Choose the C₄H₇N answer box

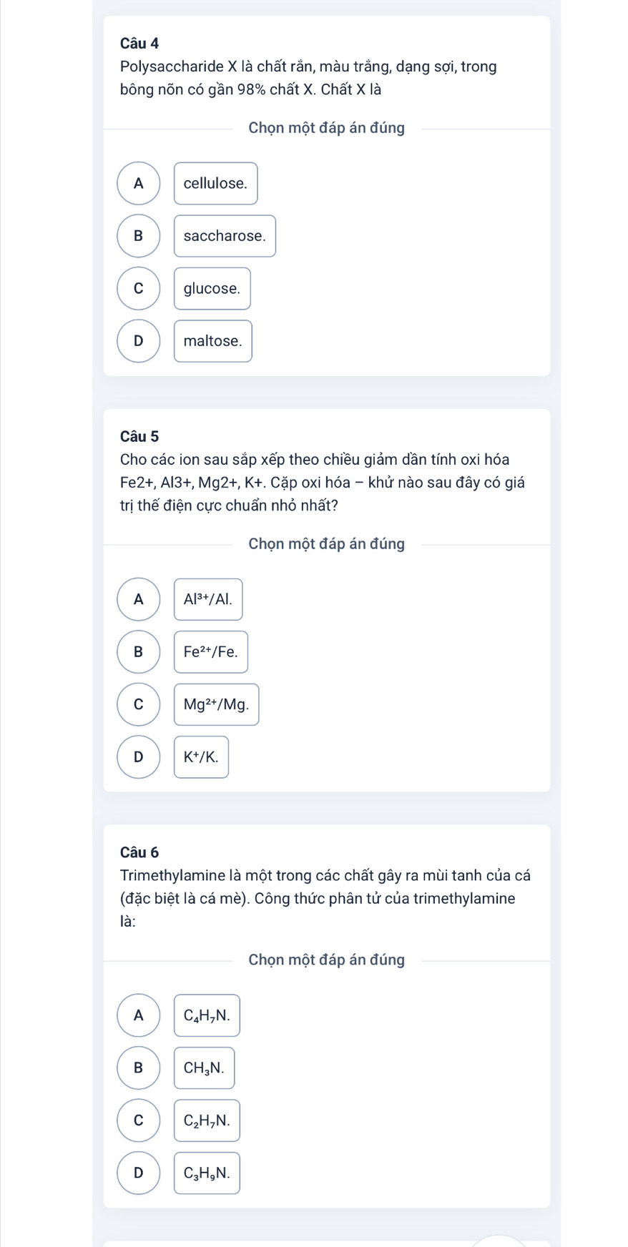[207, 1015]
